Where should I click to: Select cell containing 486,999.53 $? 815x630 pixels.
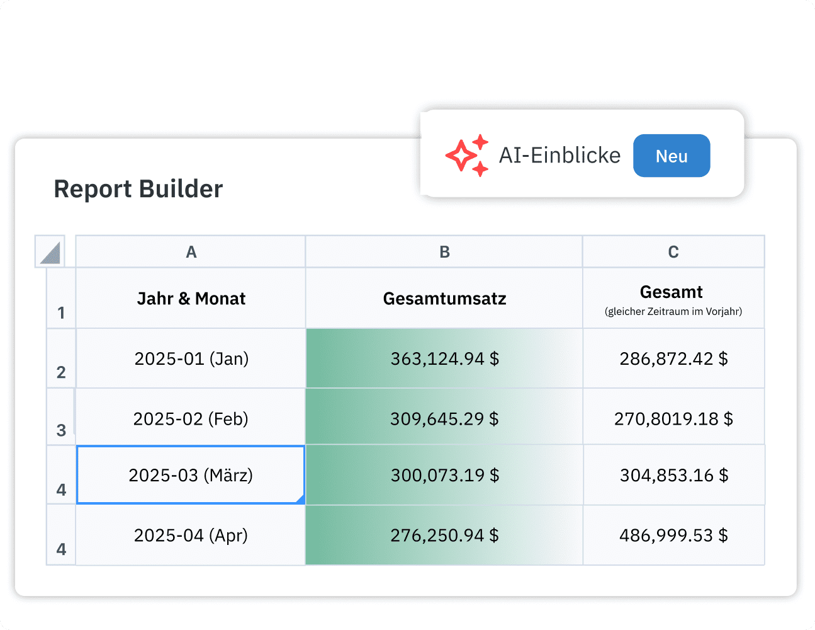673,535
